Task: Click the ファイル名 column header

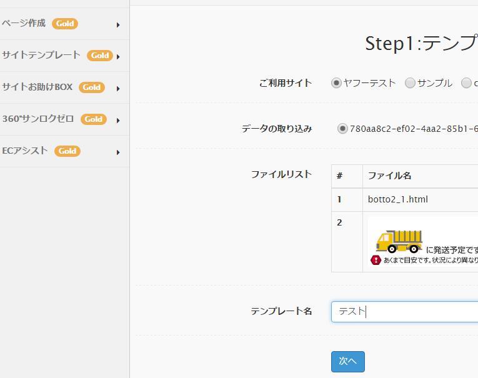Action: pos(390,176)
